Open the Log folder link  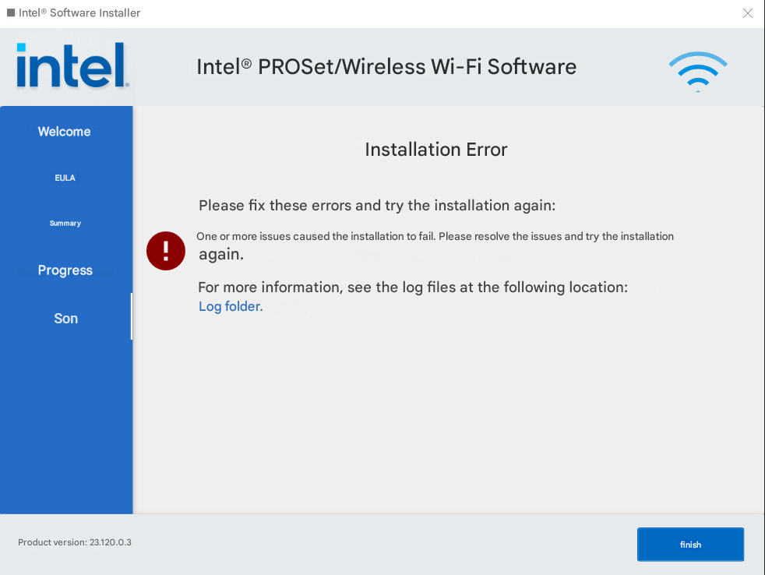point(231,306)
